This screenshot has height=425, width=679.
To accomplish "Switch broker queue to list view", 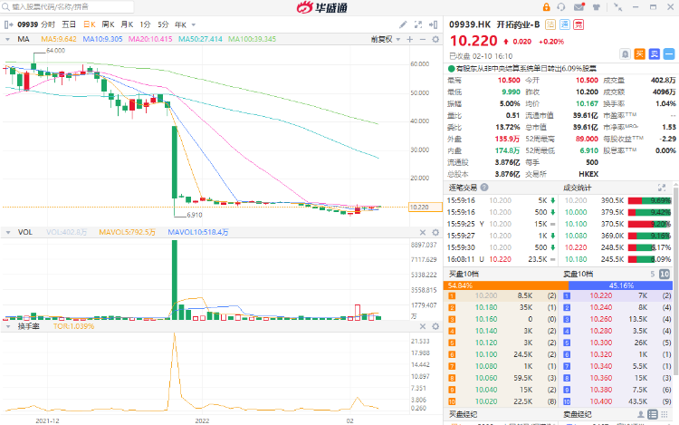I will (x=653, y=415).
